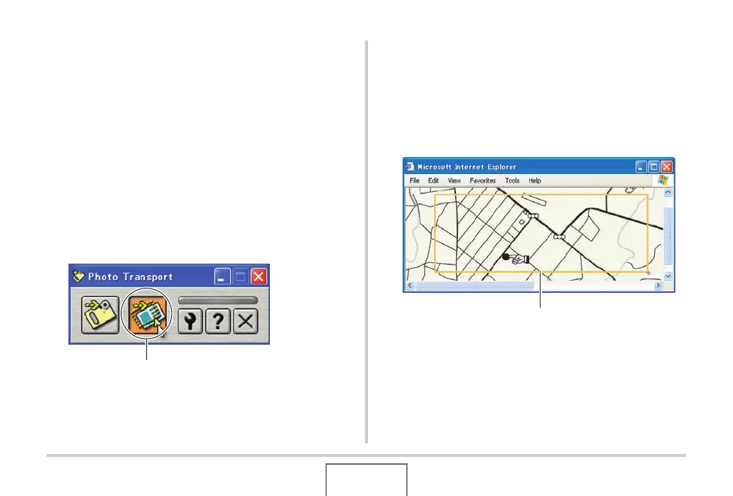Click the Photo Transport progress bar
This screenshot has width=733, height=496.
click(x=218, y=300)
